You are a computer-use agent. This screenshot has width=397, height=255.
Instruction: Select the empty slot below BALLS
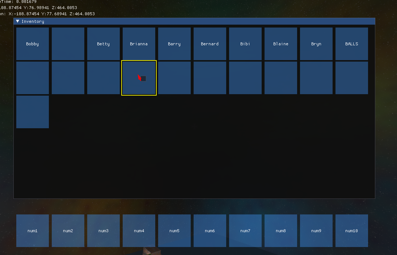point(351,78)
